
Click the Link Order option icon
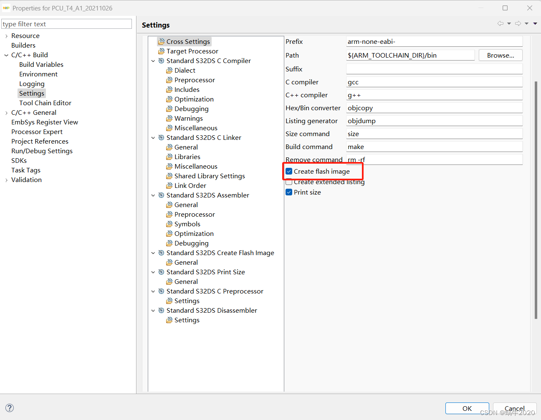(169, 185)
